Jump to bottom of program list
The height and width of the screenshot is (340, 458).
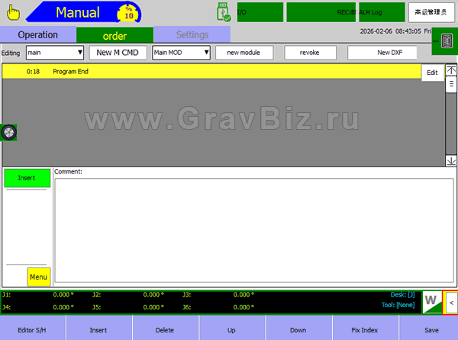click(x=451, y=160)
